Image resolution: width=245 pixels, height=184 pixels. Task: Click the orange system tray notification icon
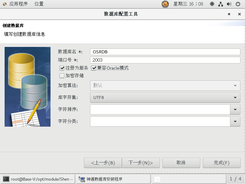(x=165, y=4)
